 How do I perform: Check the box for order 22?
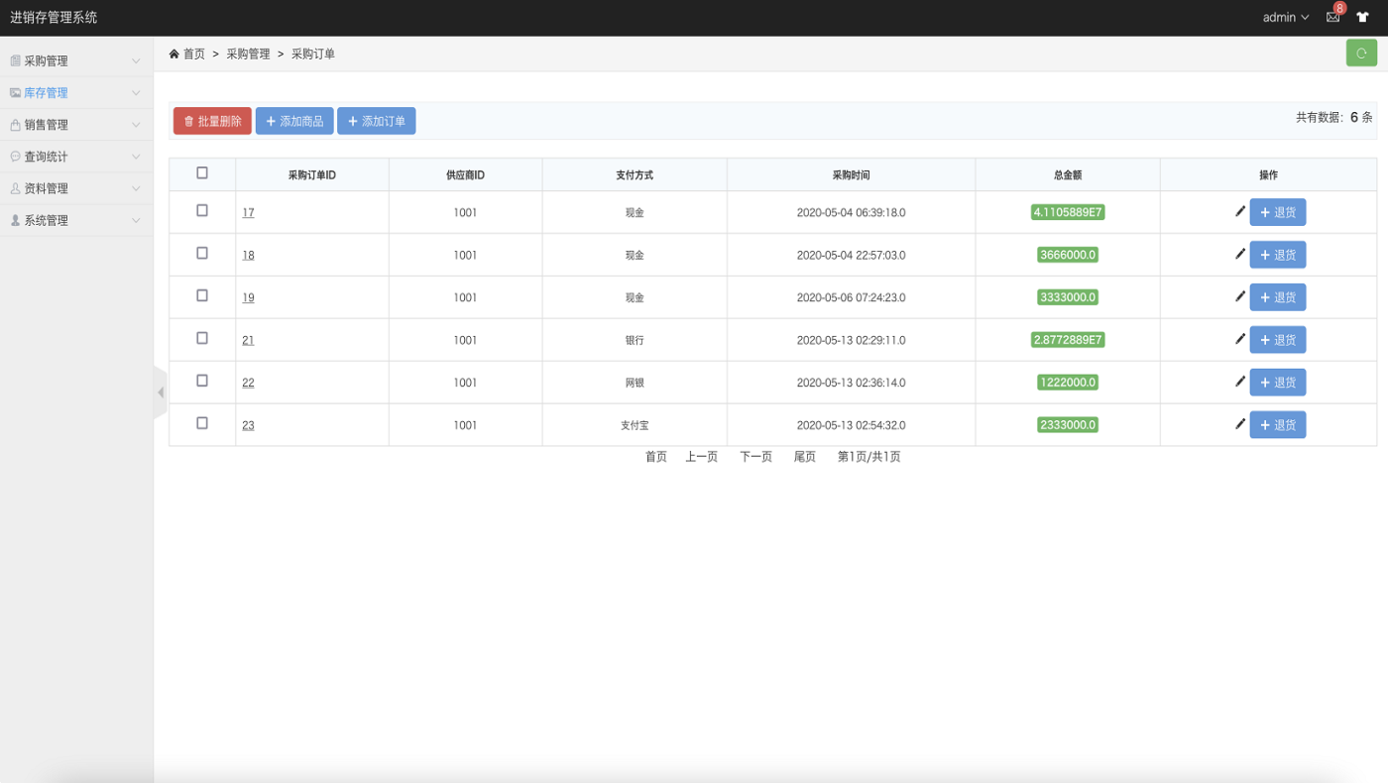202,381
